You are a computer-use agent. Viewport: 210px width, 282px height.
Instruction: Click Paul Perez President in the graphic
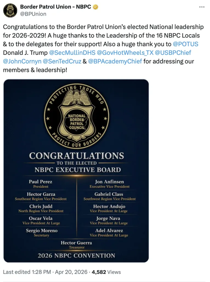[41, 184]
